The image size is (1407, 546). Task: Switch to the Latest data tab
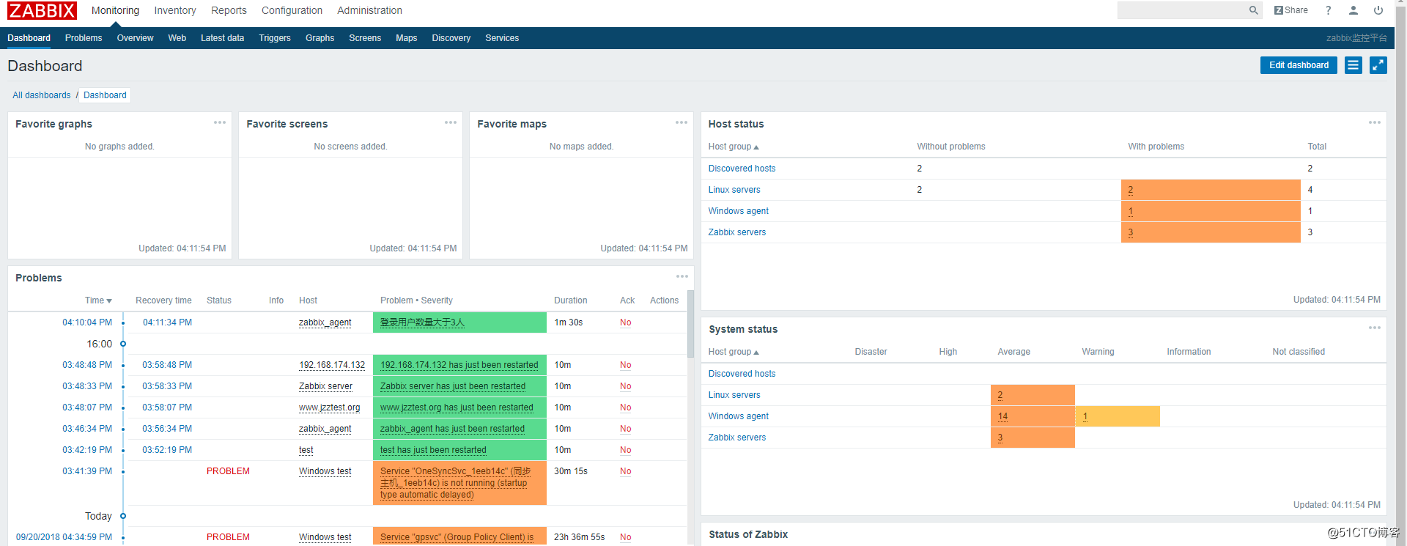click(x=222, y=38)
